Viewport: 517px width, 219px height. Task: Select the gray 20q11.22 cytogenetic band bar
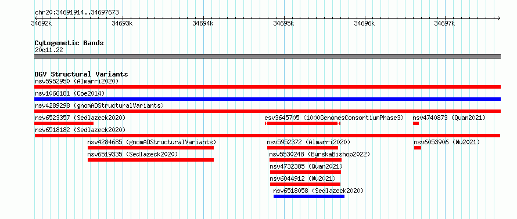267,56
